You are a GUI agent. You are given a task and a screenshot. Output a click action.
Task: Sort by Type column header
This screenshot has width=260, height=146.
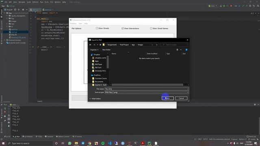[168, 54]
